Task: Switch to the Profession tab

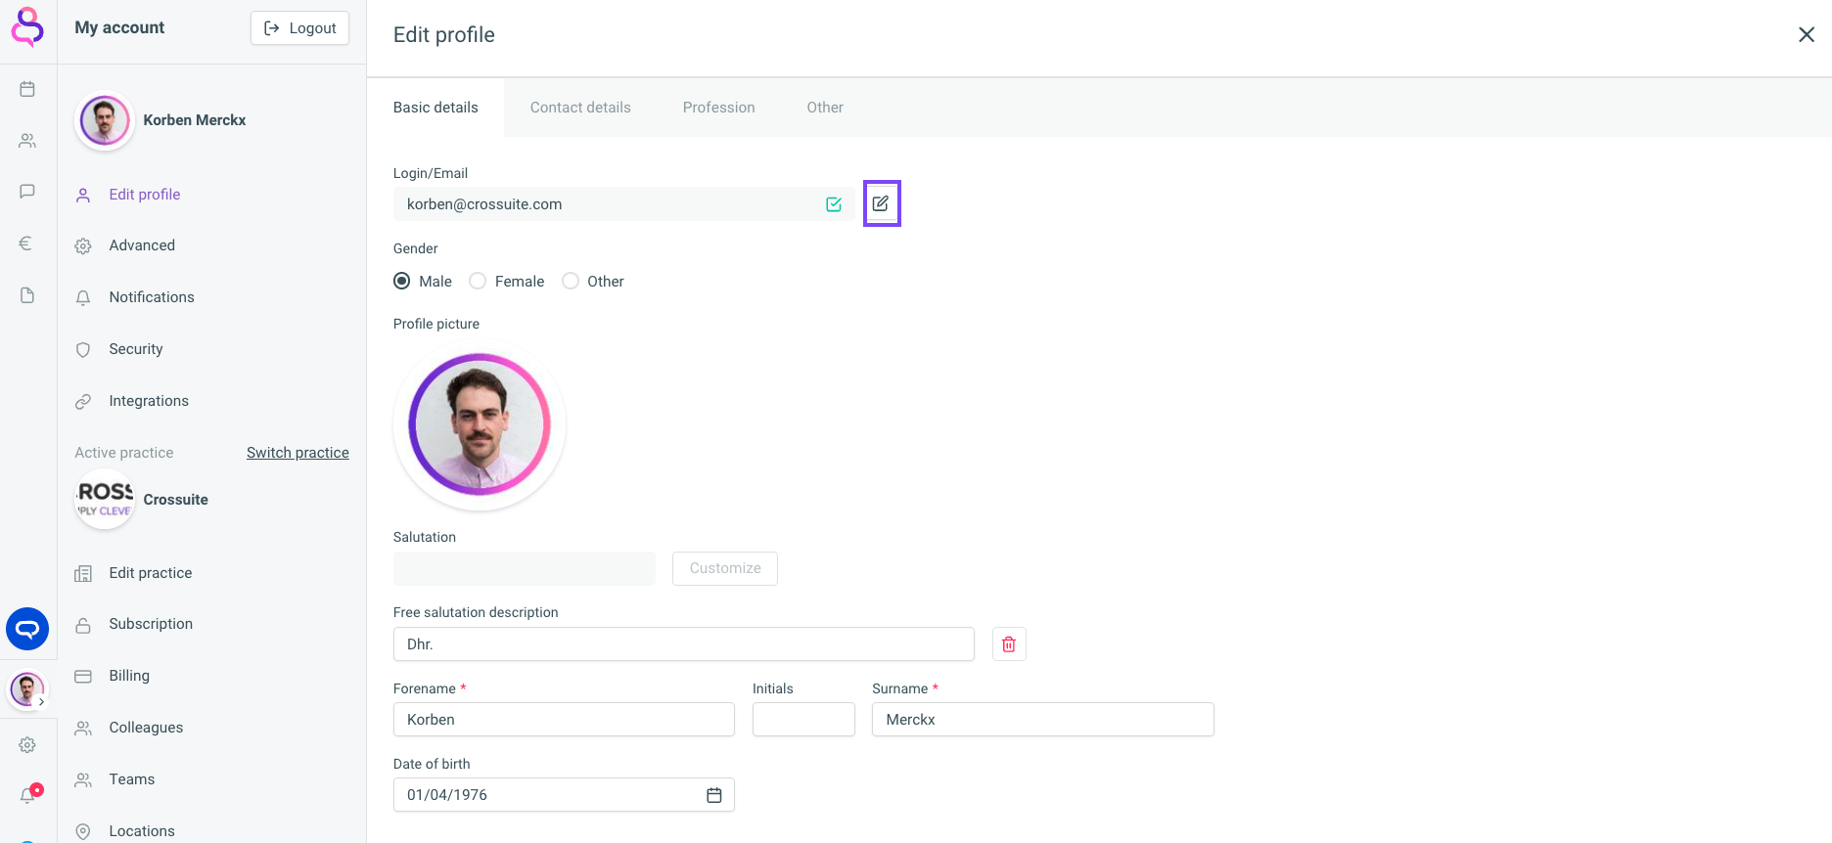Action: (718, 108)
